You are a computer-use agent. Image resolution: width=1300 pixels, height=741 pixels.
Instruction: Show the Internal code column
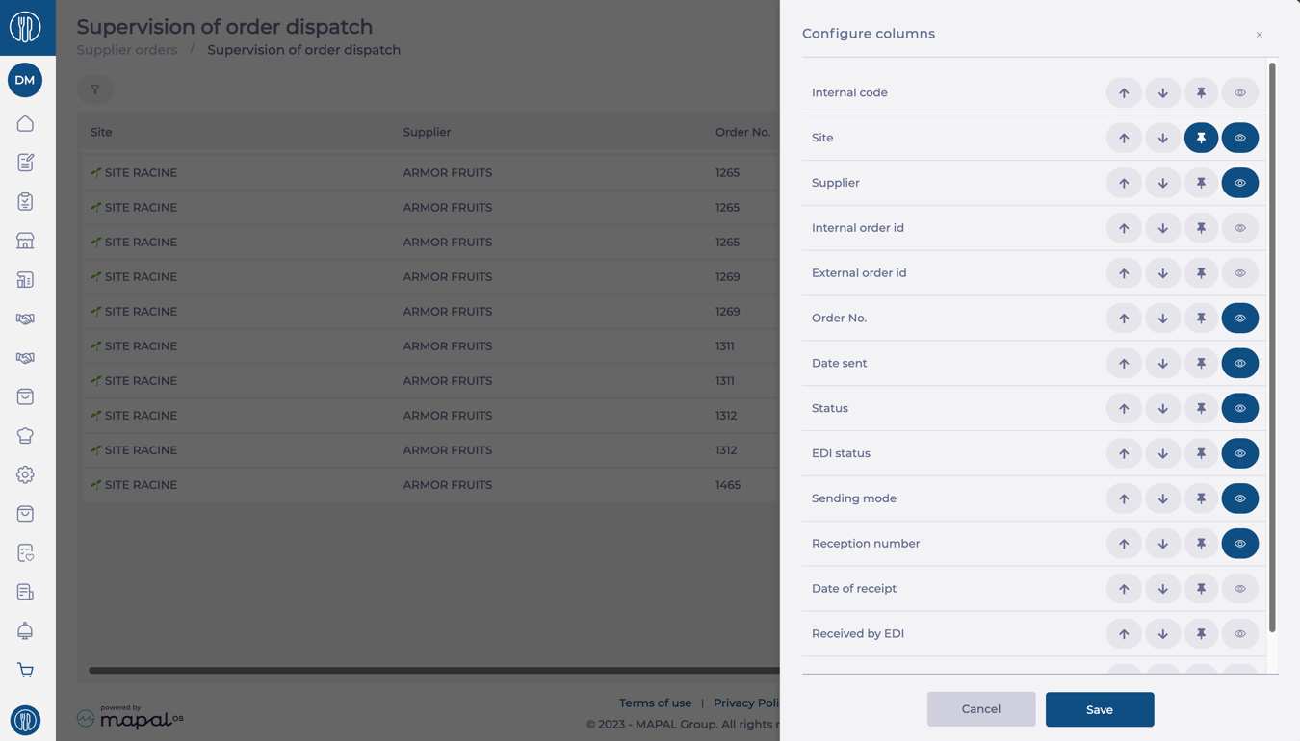coord(1239,93)
